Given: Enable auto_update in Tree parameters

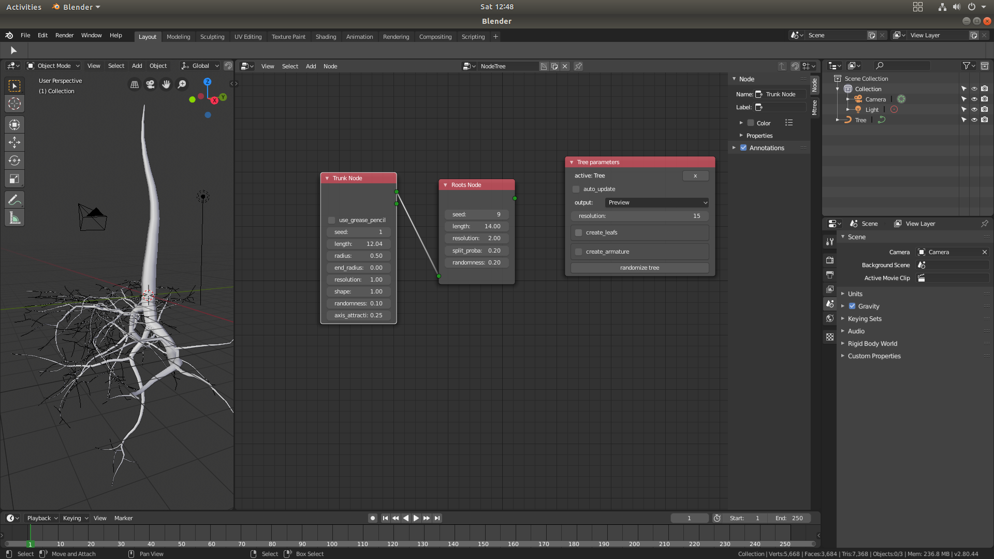Looking at the screenshot, I should click(x=576, y=189).
